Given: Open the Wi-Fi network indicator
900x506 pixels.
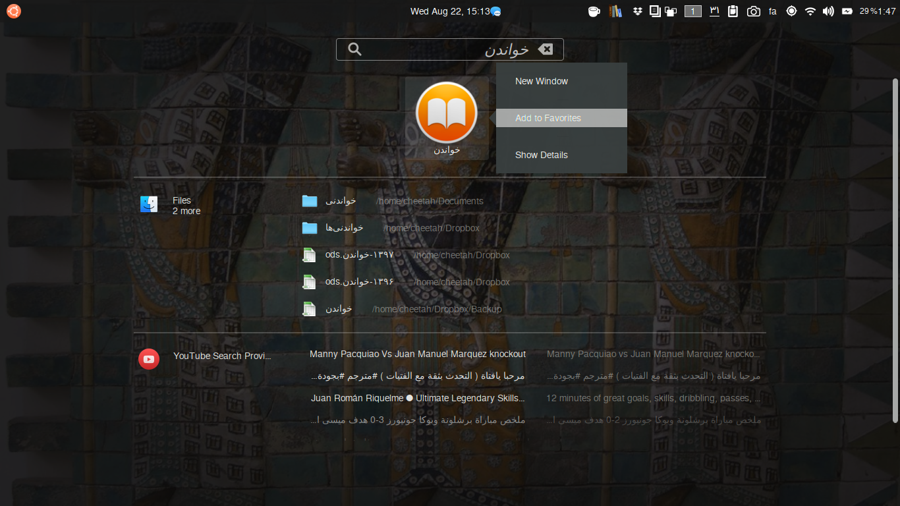Looking at the screenshot, I should [x=810, y=11].
